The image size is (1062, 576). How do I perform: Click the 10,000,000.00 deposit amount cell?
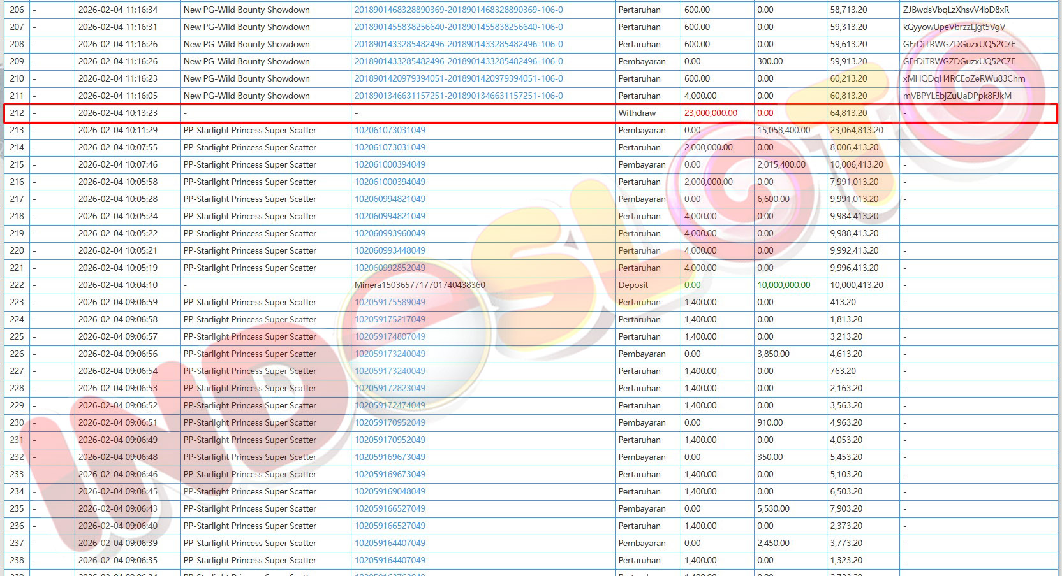point(783,285)
